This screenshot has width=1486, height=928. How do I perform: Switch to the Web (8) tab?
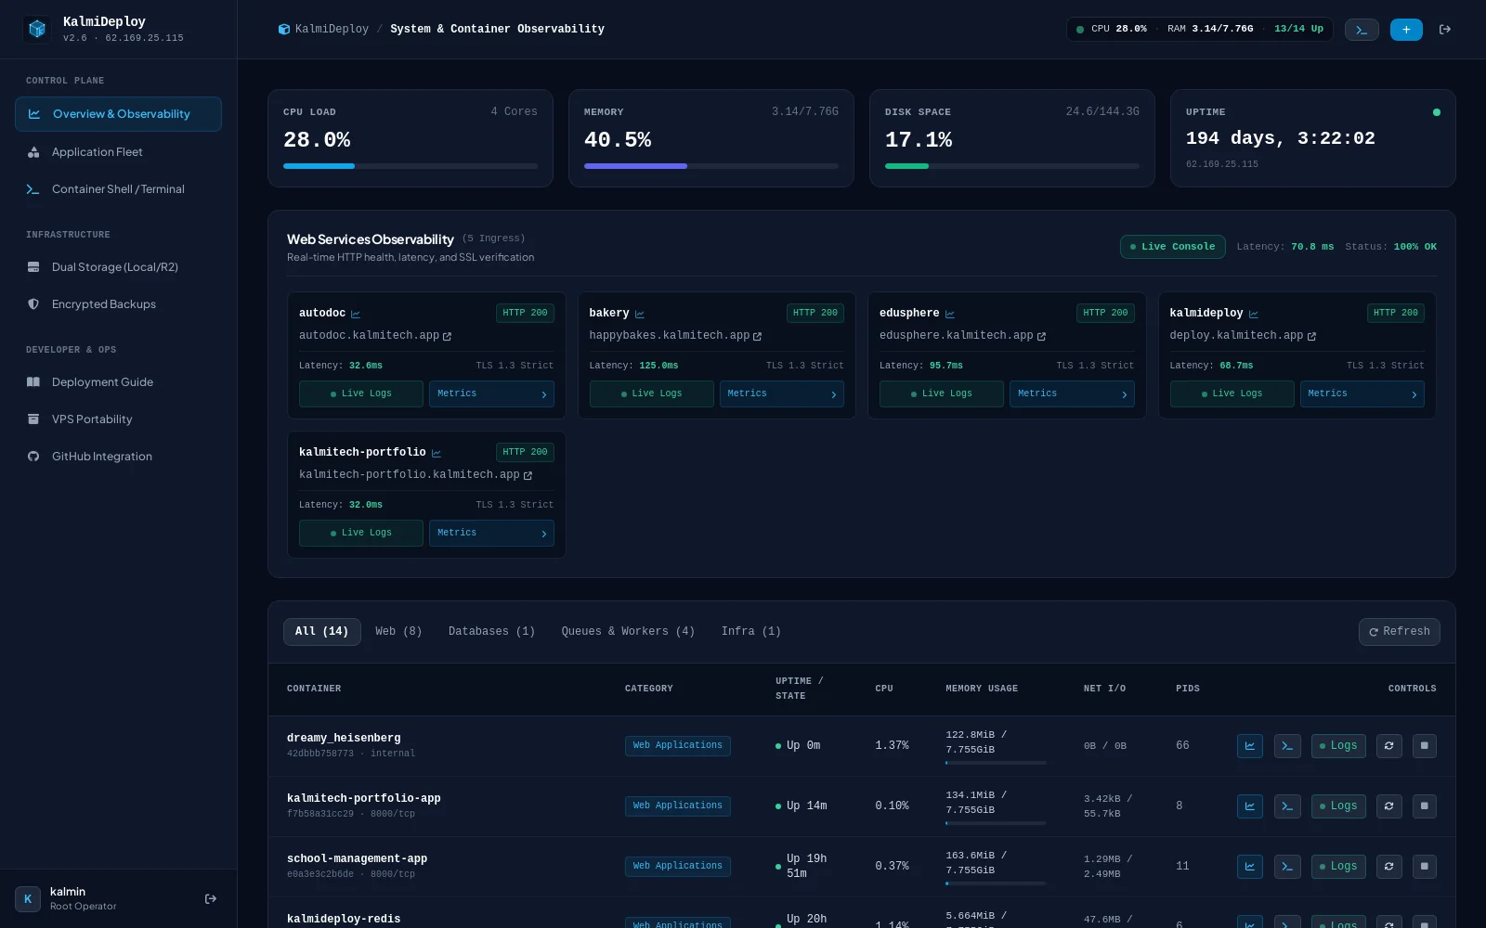(x=398, y=632)
